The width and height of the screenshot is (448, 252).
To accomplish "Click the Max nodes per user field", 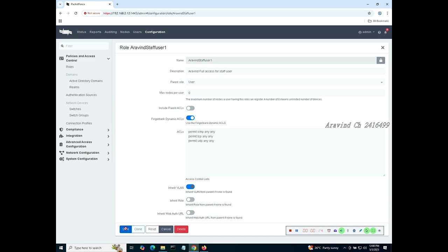I will pos(285,93).
